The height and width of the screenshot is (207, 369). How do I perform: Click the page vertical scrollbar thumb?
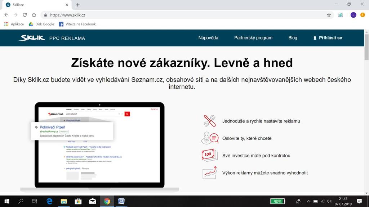366,47
